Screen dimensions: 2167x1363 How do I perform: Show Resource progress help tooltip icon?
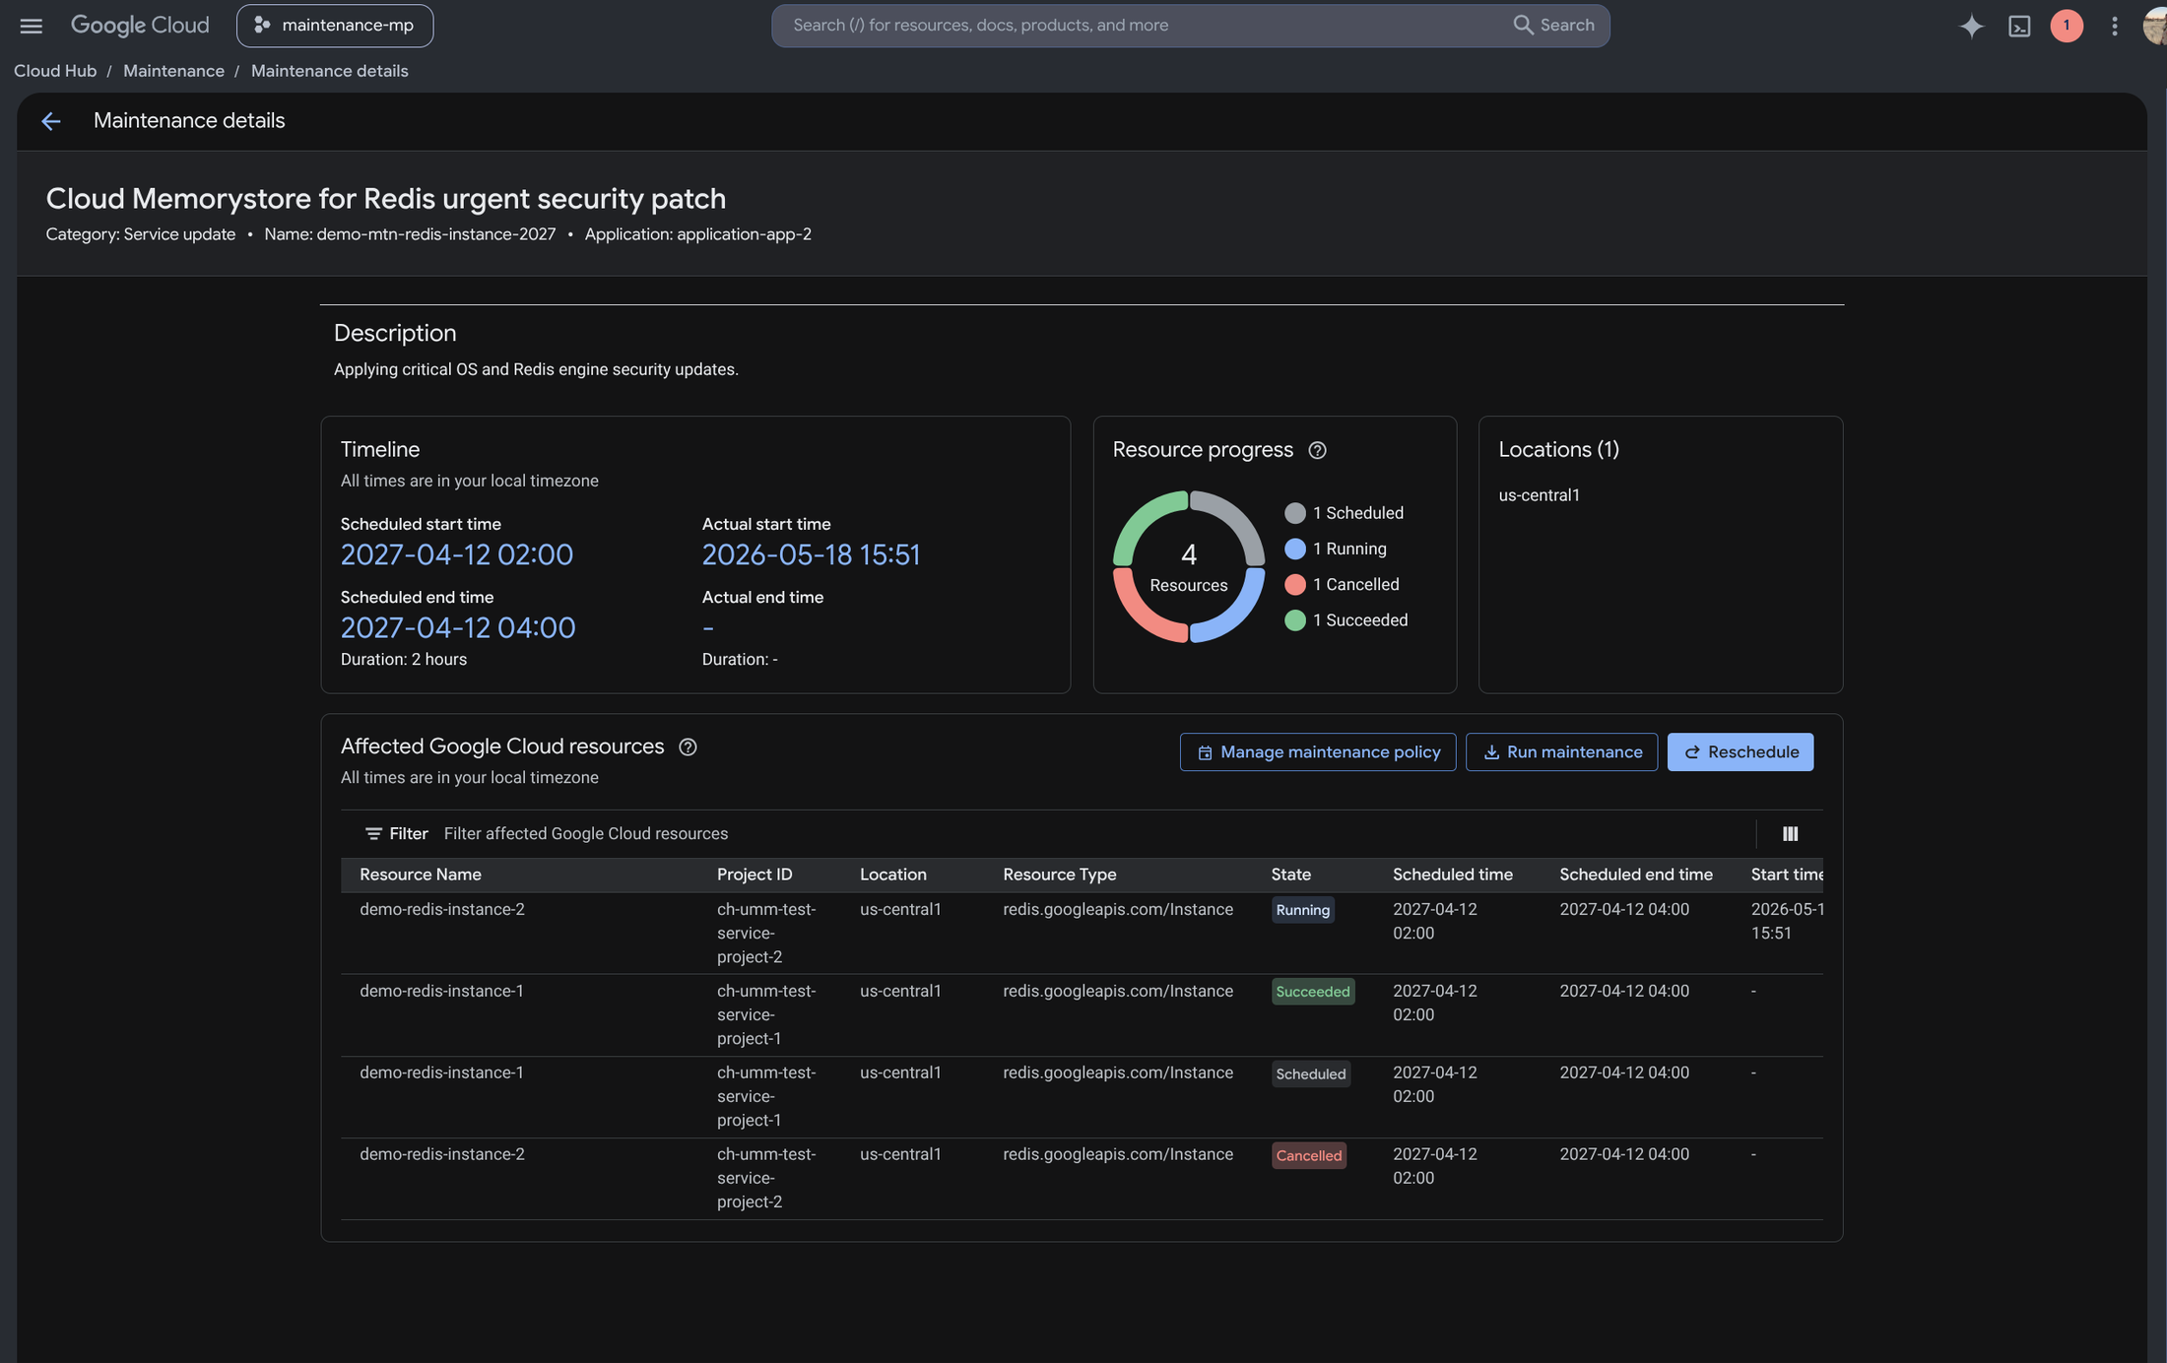(x=1317, y=450)
